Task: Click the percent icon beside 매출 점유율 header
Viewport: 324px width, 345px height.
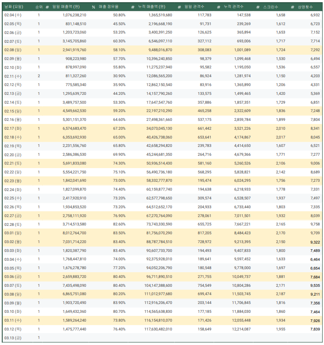Action: click(94, 7)
